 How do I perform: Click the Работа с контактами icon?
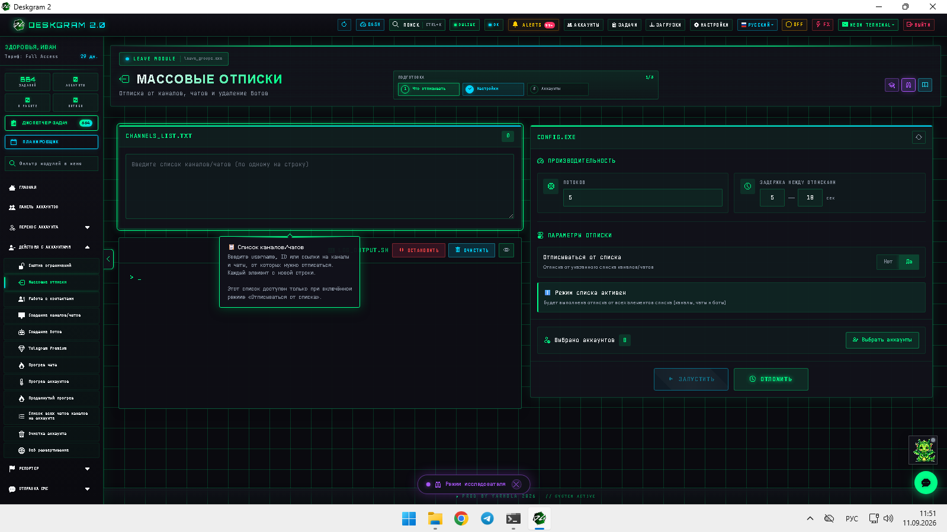(22, 299)
